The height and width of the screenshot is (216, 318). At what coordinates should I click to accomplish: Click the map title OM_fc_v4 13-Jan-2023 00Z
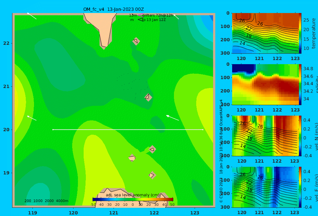click(x=114, y=9)
